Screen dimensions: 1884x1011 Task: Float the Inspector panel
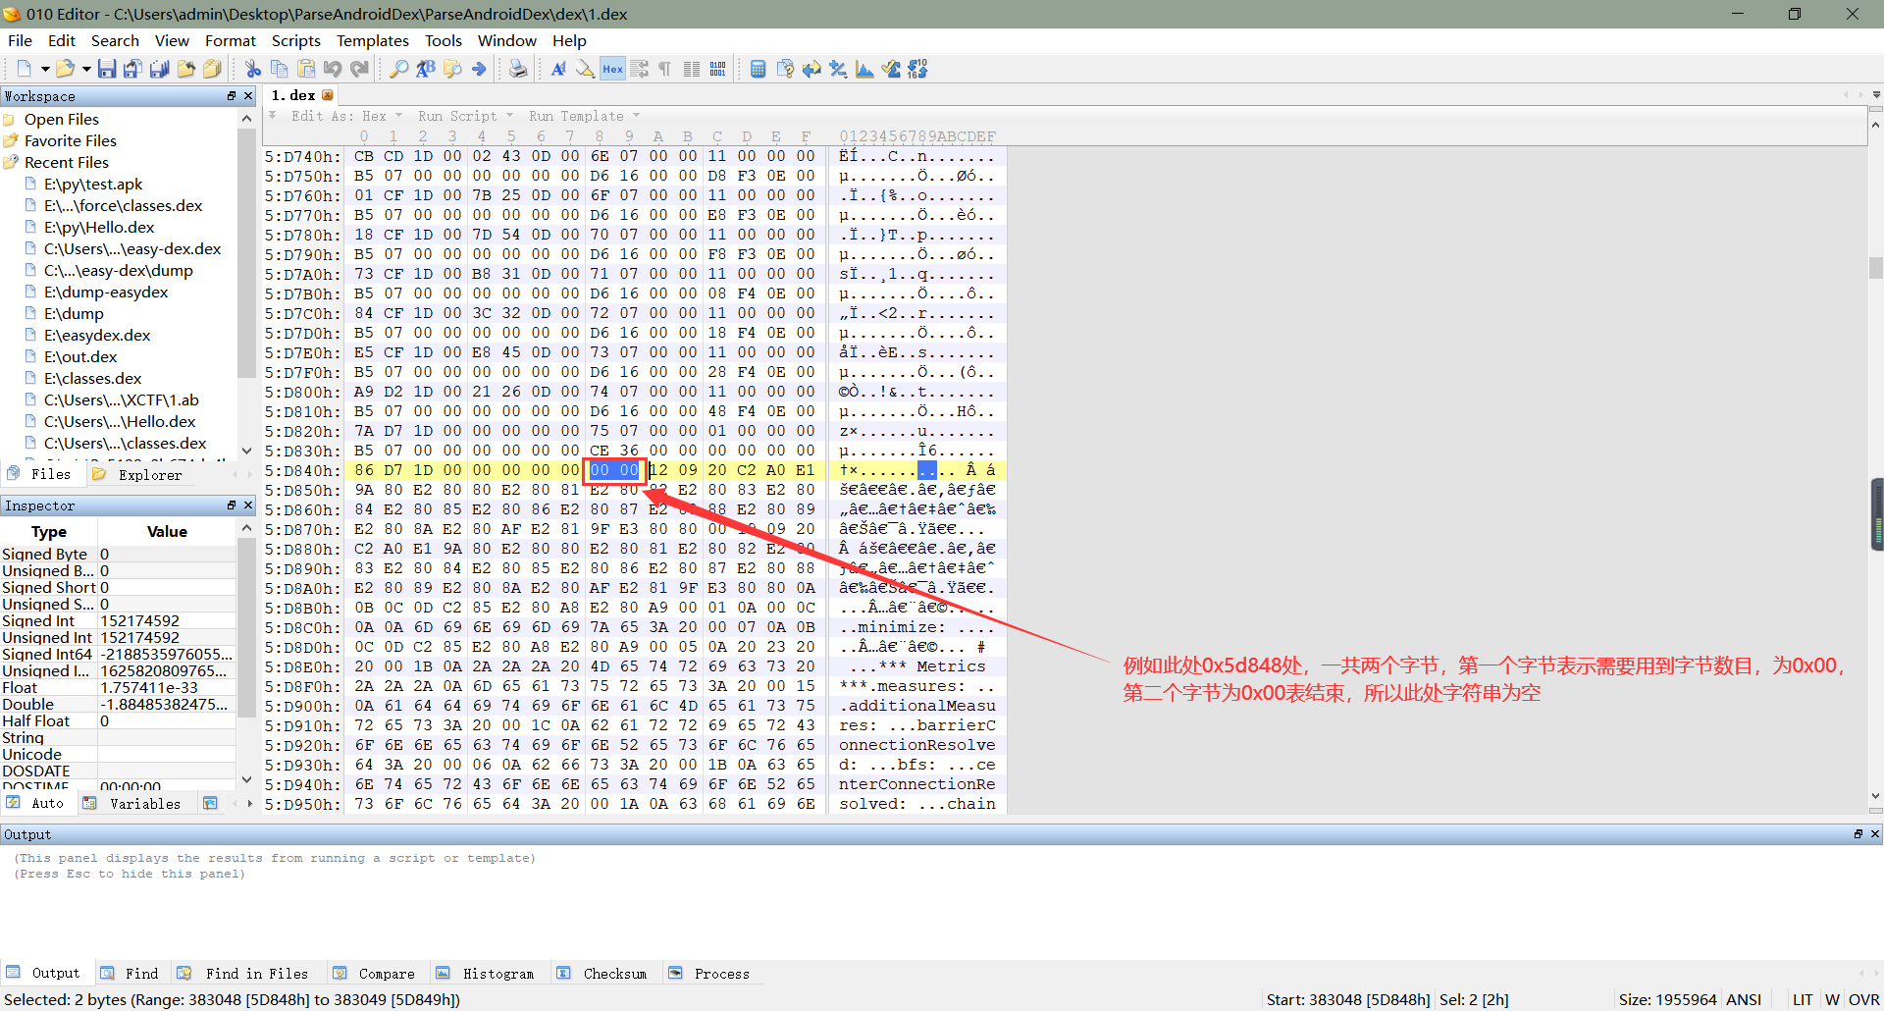point(232,505)
